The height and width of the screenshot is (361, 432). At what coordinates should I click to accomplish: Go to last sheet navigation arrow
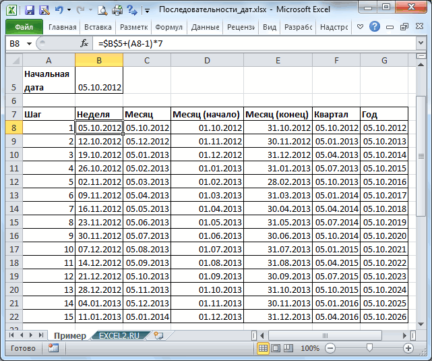[41, 335]
